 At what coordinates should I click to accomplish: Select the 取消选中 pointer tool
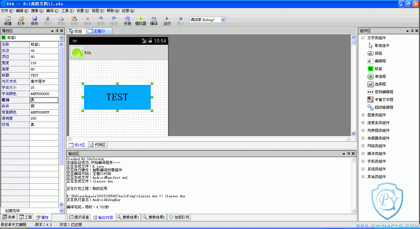click(379, 46)
